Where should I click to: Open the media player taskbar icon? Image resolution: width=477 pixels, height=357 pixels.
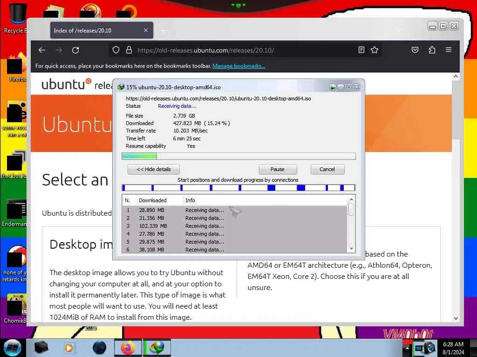click(69, 348)
